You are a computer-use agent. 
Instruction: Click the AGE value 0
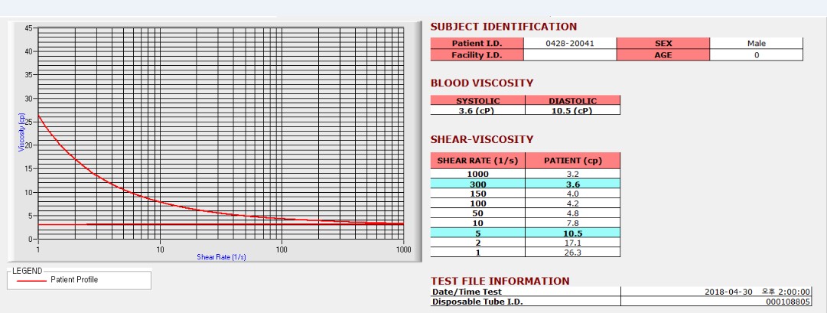757,55
